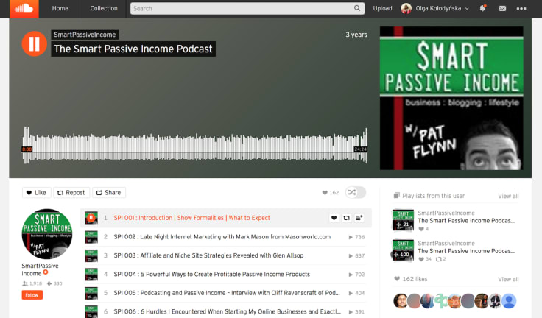This screenshot has width=542, height=318.
Task: Click SPI 005 track thumbnail
Action: pos(91,293)
